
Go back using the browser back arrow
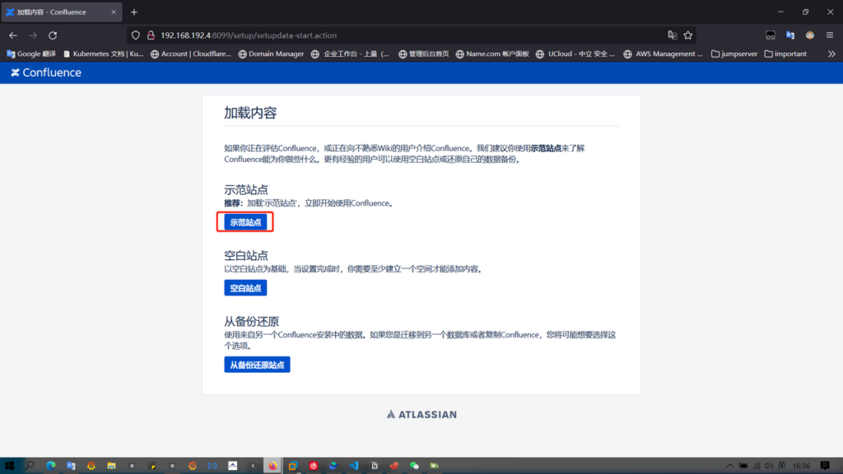(x=13, y=35)
